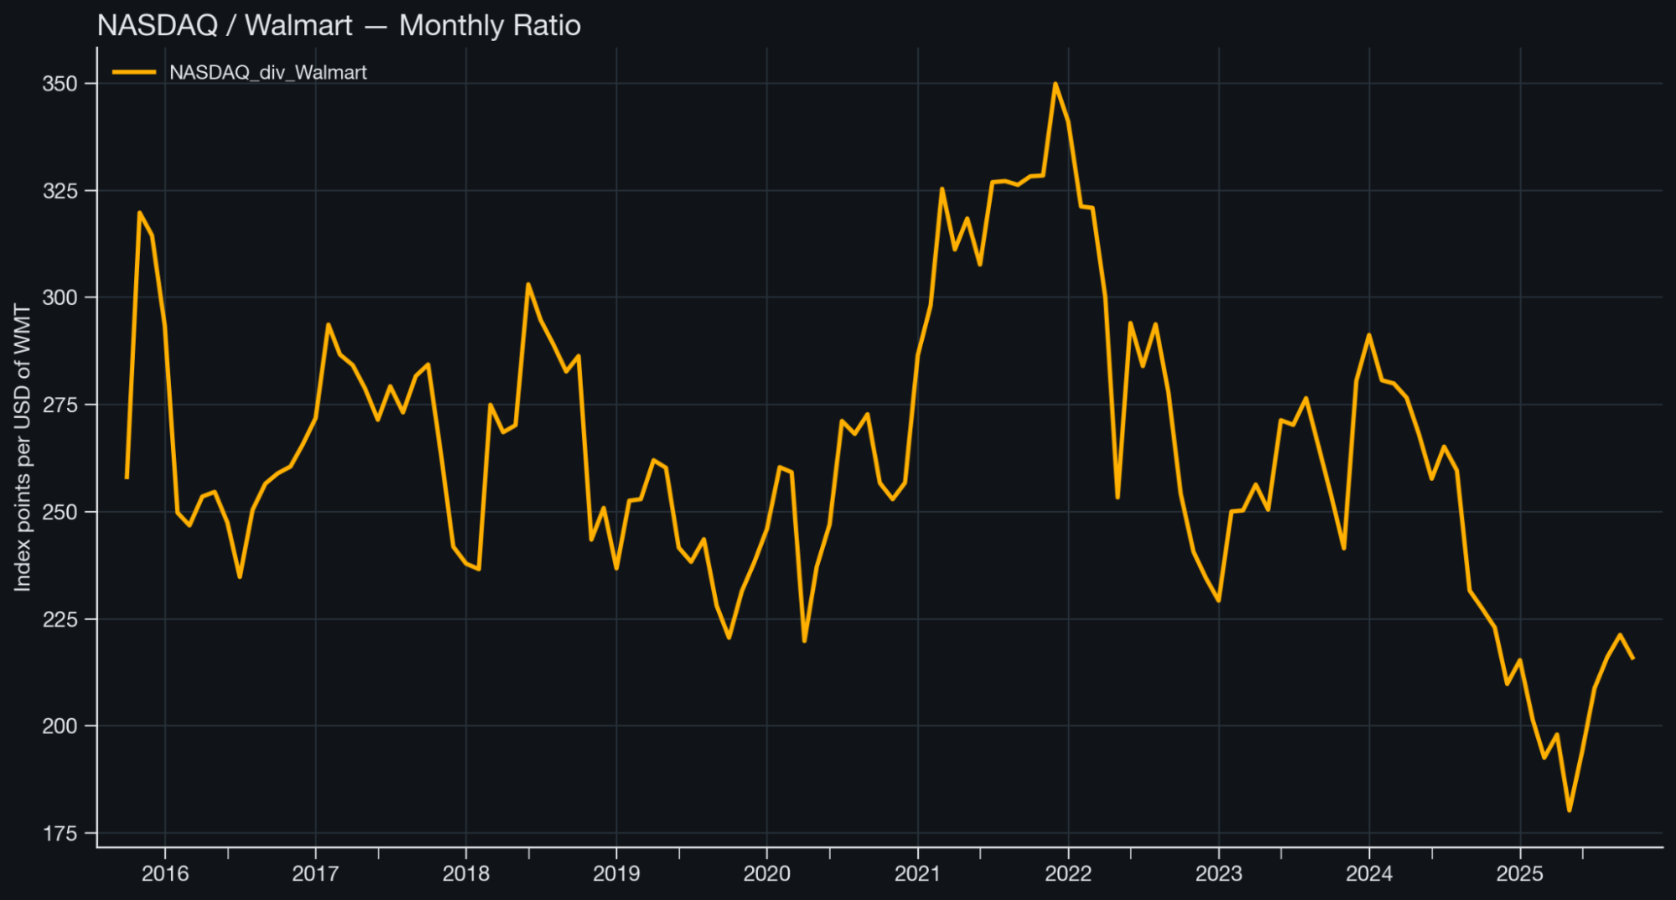Click the chart title 'NASDAQ / Walmart — Monthly Ratio'

click(339, 25)
